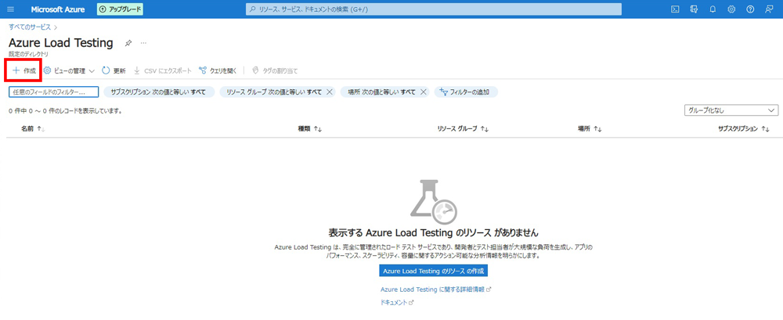Sort by 場所 column header

[x=590, y=129]
